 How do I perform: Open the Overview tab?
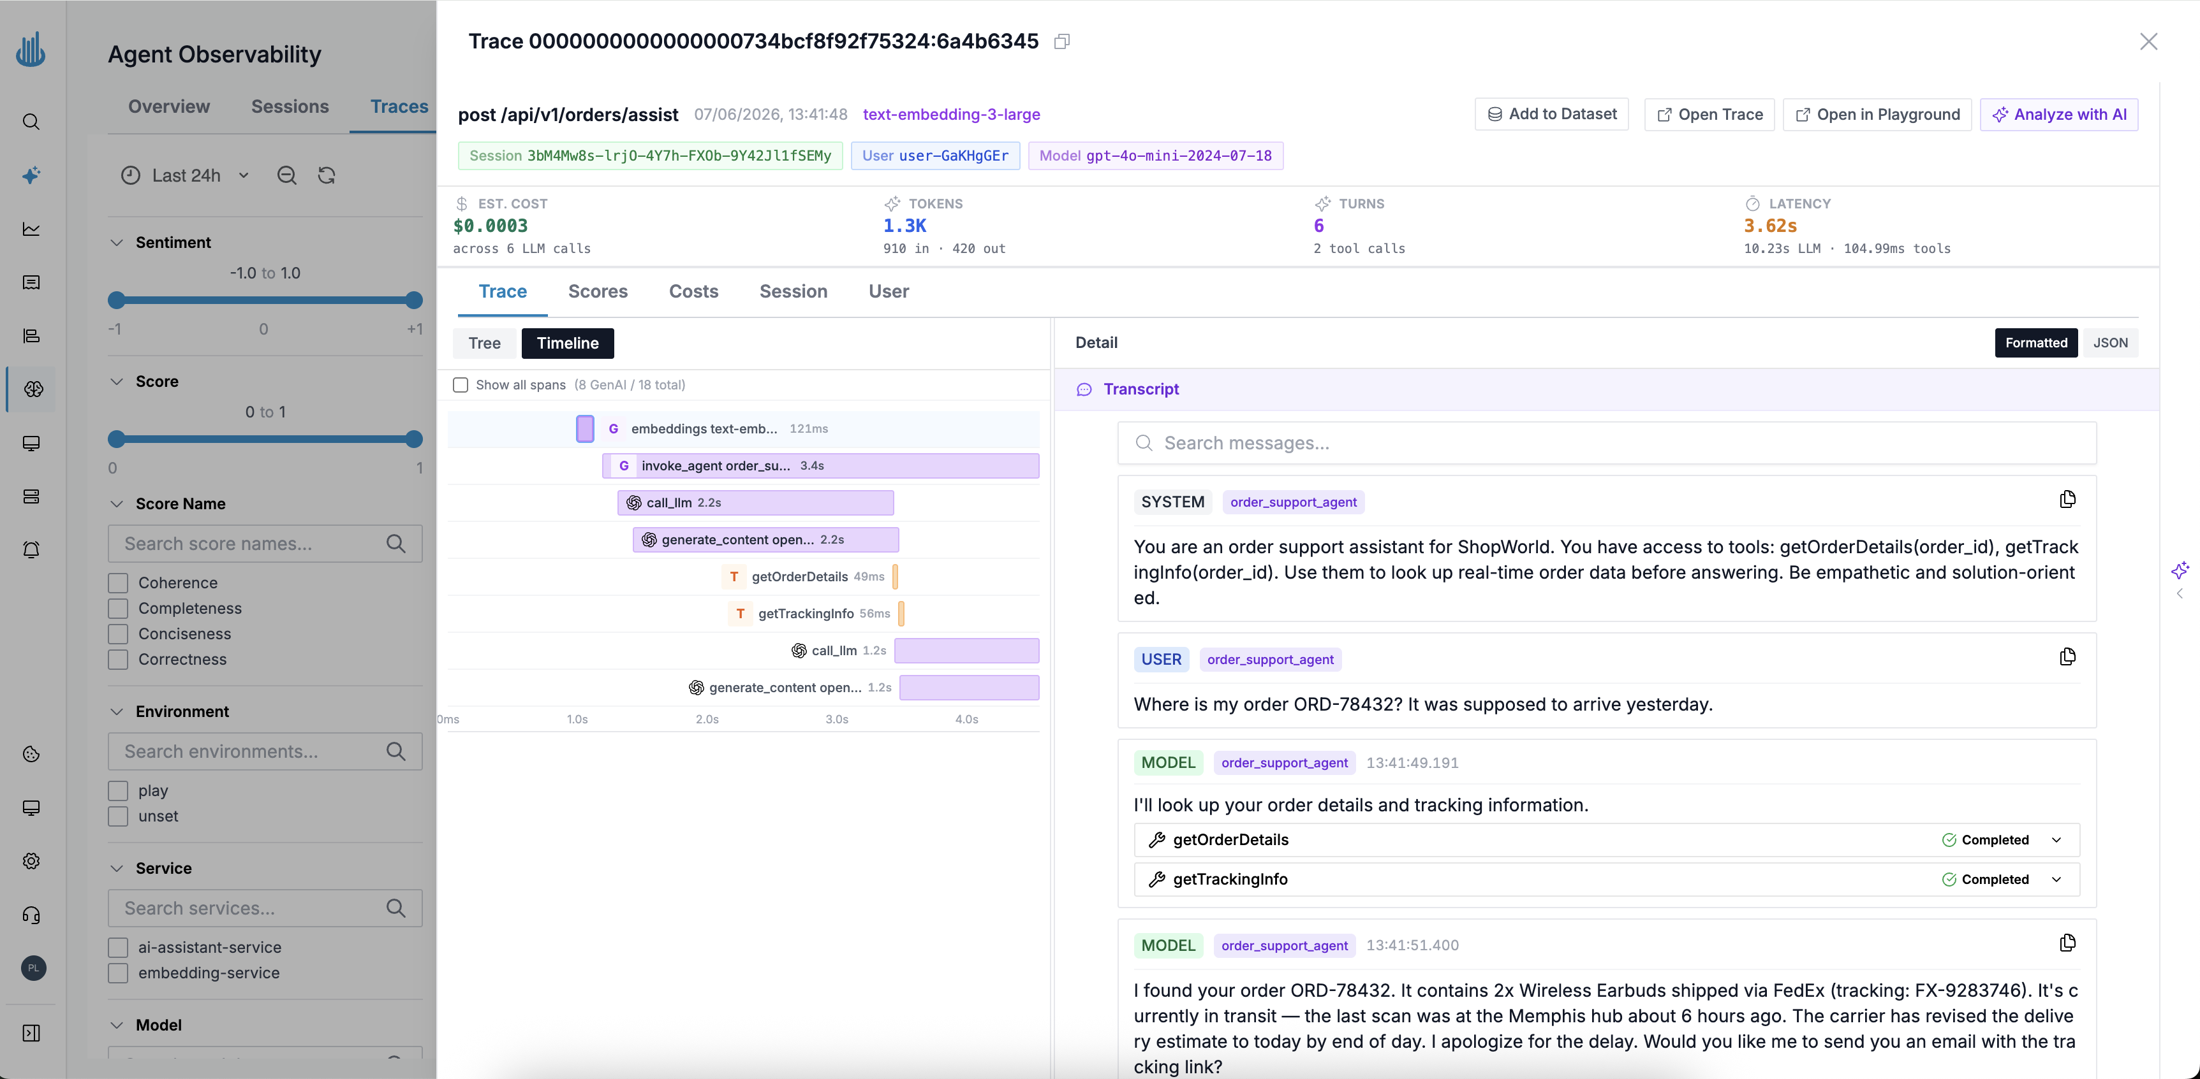tap(169, 106)
